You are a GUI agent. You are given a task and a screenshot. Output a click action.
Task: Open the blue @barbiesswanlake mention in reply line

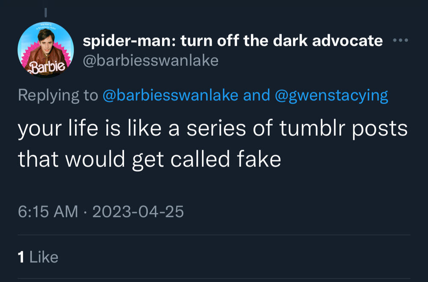171,95
